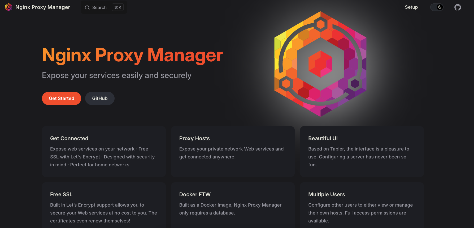This screenshot has width=474, height=228.
Task: Select the Get Connected feature card
Action: [x=104, y=151]
